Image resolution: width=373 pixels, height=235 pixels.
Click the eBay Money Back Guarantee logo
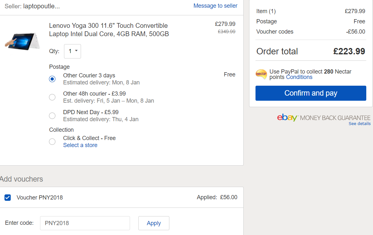click(323, 118)
